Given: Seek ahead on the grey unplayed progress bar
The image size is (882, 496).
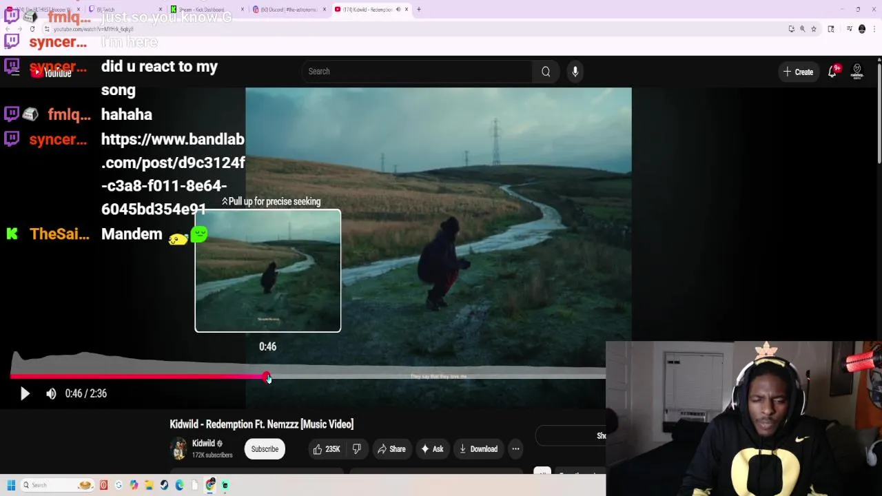Looking at the screenshot, I should coord(438,376).
